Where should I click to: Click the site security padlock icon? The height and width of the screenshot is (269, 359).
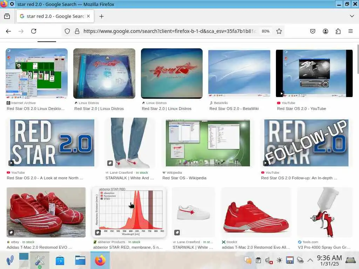click(77, 31)
